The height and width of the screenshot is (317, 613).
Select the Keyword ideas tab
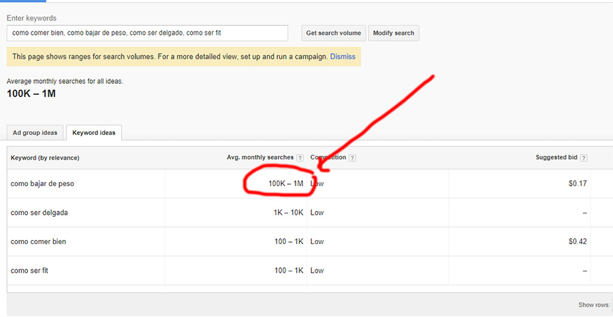(94, 133)
